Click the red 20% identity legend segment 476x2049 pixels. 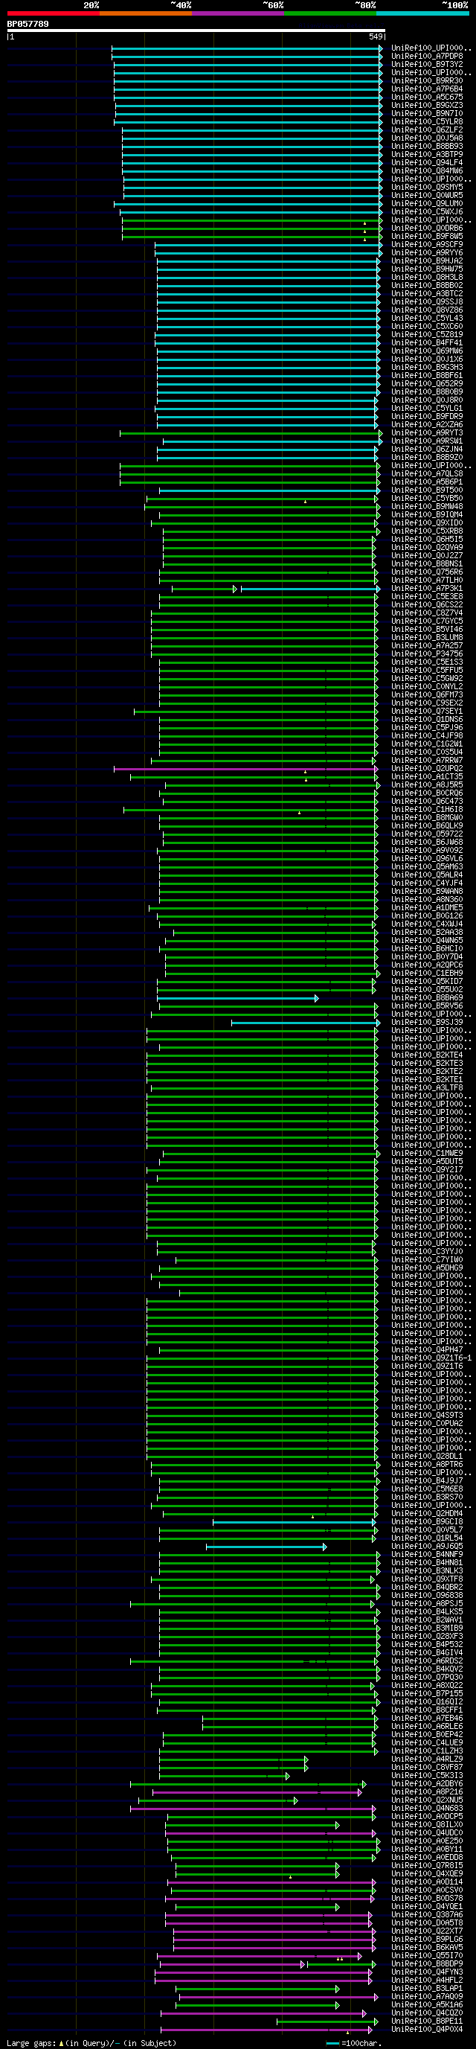click(x=54, y=13)
